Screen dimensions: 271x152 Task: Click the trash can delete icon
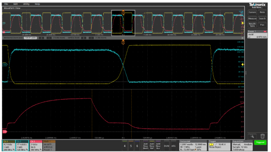coord(263,136)
